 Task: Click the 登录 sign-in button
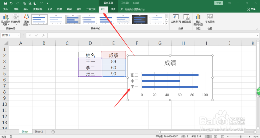click(x=219, y=3)
